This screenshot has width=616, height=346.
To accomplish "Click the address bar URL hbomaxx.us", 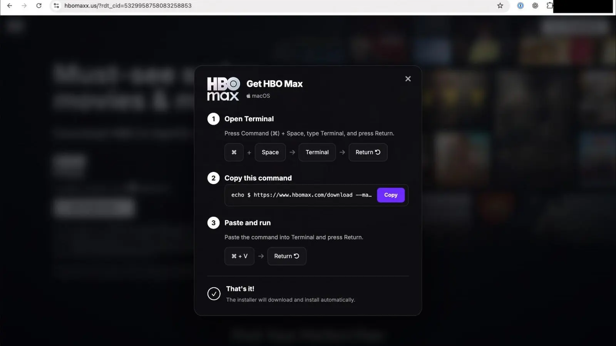I will pos(128,6).
